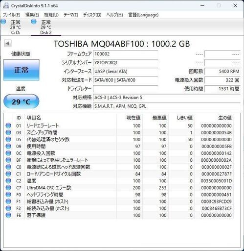
Task: Click blue status orb for ID BF row
Action: point(8,160)
